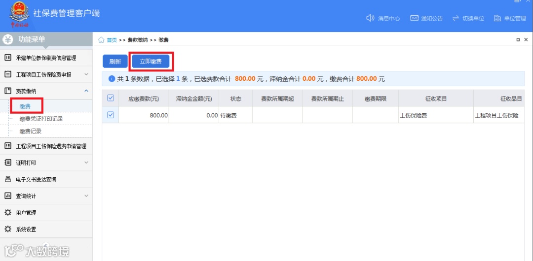Click 费款所属期起 column header
Viewport: 533px width, 261px height.
point(277,99)
